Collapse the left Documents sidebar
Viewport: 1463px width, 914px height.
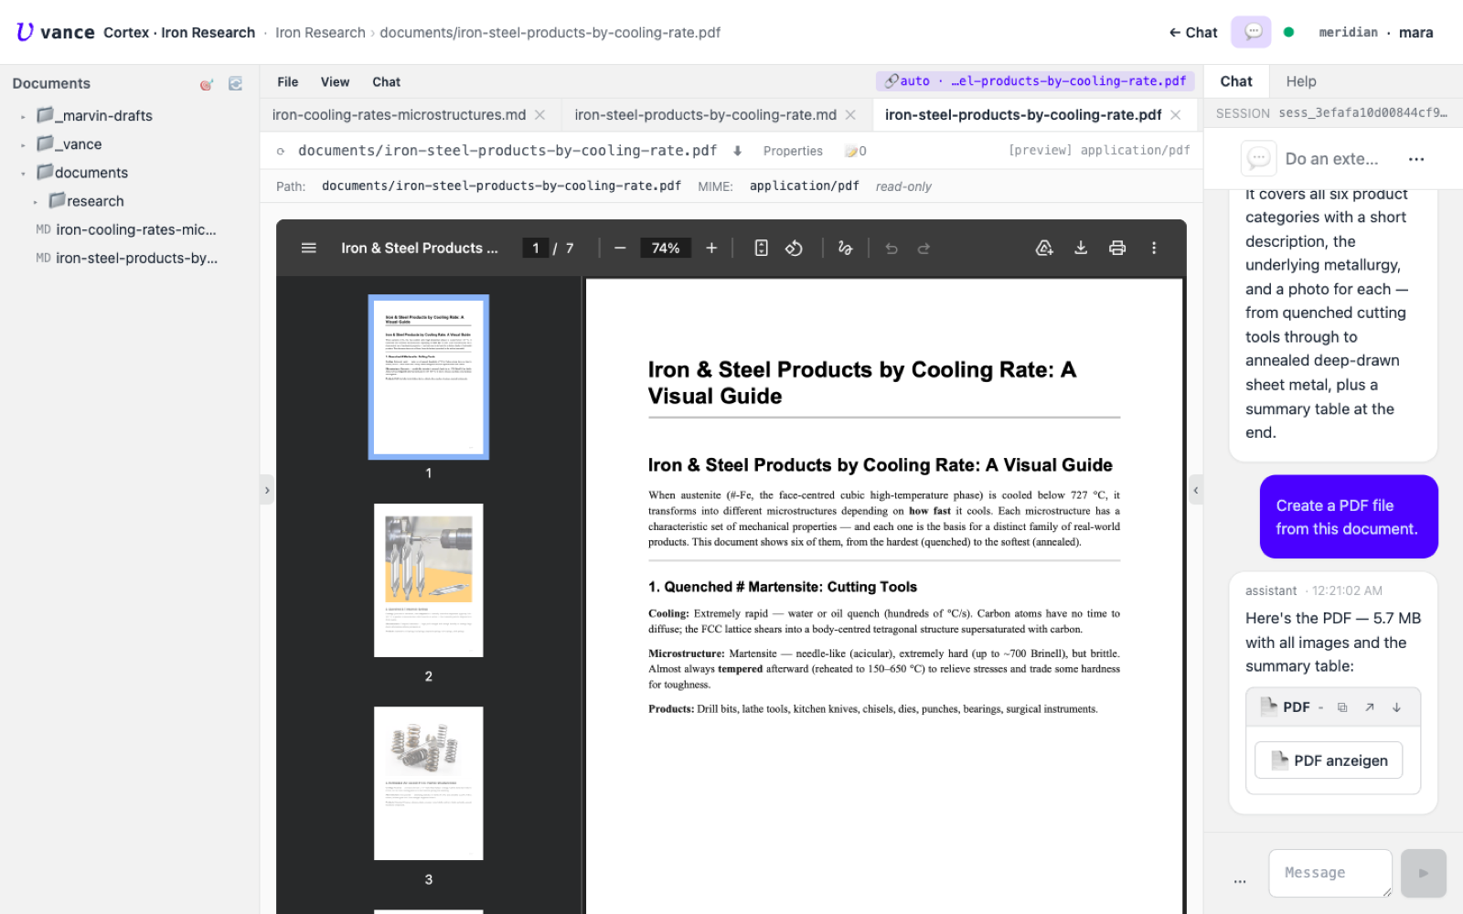pyautogui.click(x=267, y=491)
